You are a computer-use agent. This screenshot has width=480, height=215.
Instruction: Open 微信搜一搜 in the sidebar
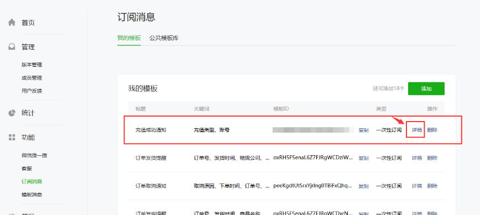point(34,155)
